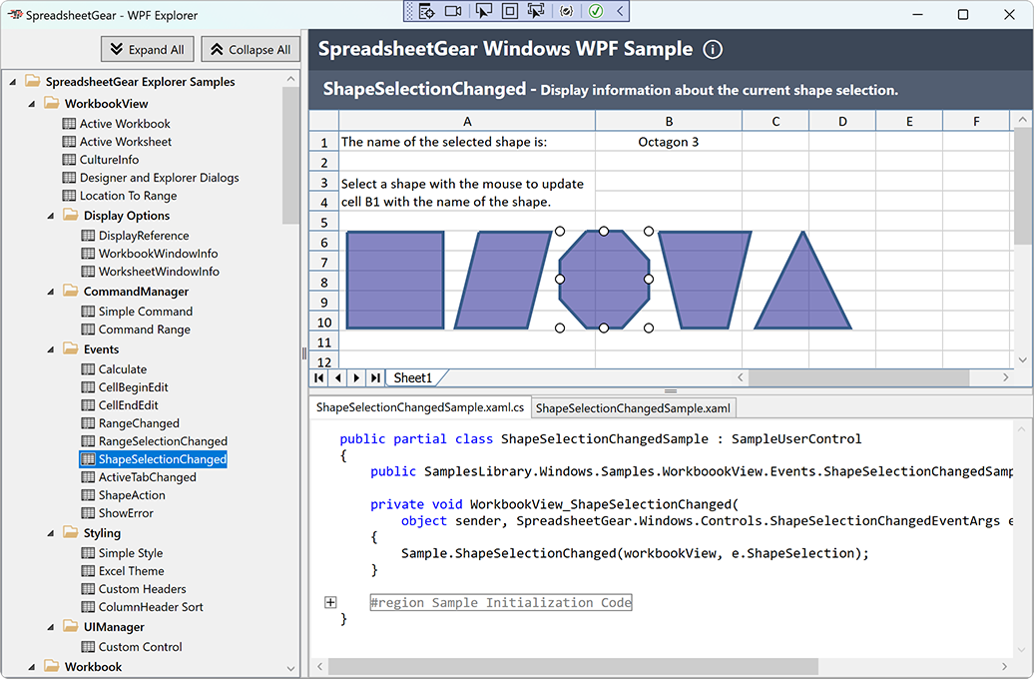1034x679 pixels.
Task: Open the CultureInfo sample
Action: tap(110, 160)
